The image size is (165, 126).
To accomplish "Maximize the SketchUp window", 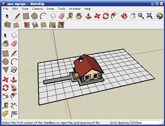I will click(157, 4).
